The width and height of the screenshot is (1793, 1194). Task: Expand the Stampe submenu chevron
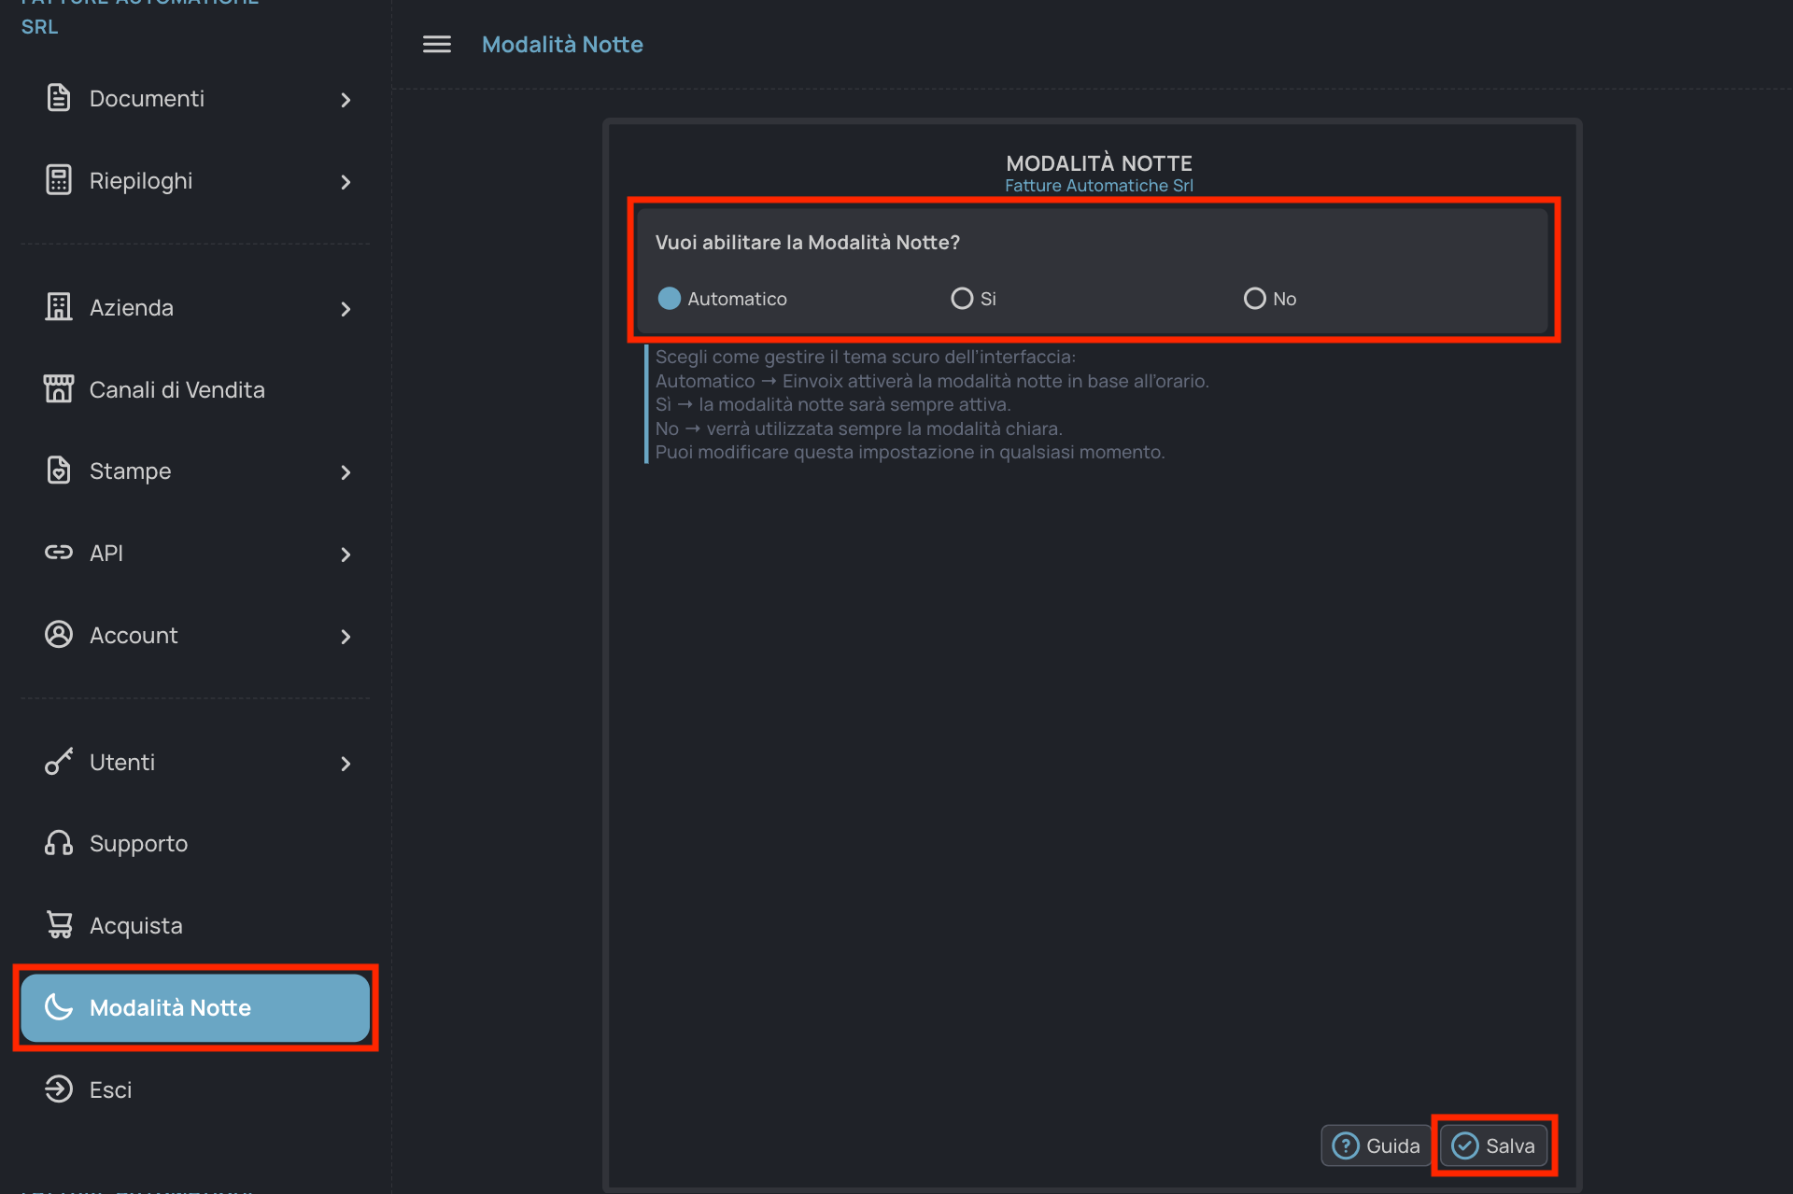[x=346, y=472]
